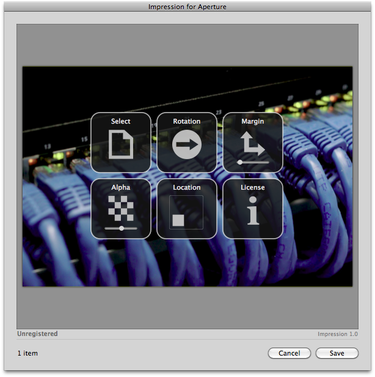The image size is (375, 377).
Task: Click the 1 item count label
Action: tap(27, 353)
